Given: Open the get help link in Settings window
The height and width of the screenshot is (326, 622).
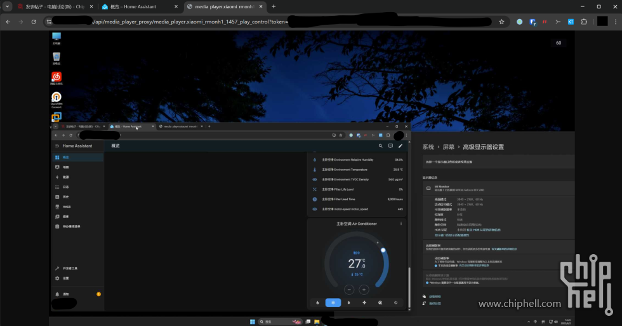Looking at the screenshot, I should pos(435,297).
